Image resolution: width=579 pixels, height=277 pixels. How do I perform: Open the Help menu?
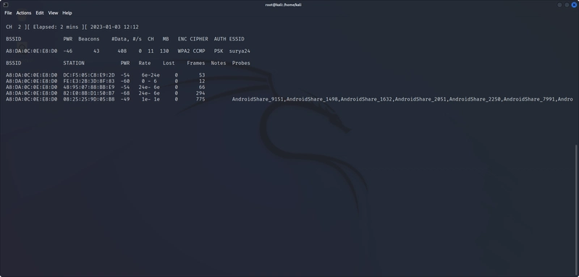[x=67, y=13]
